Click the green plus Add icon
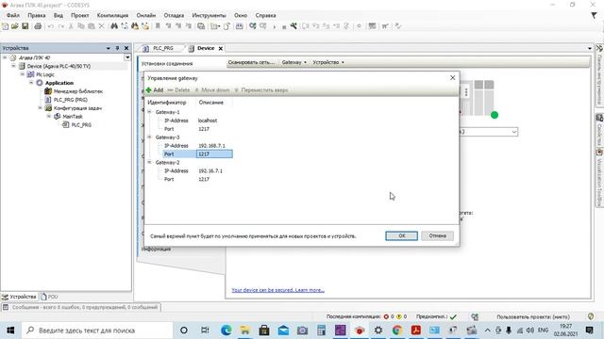 click(148, 90)
